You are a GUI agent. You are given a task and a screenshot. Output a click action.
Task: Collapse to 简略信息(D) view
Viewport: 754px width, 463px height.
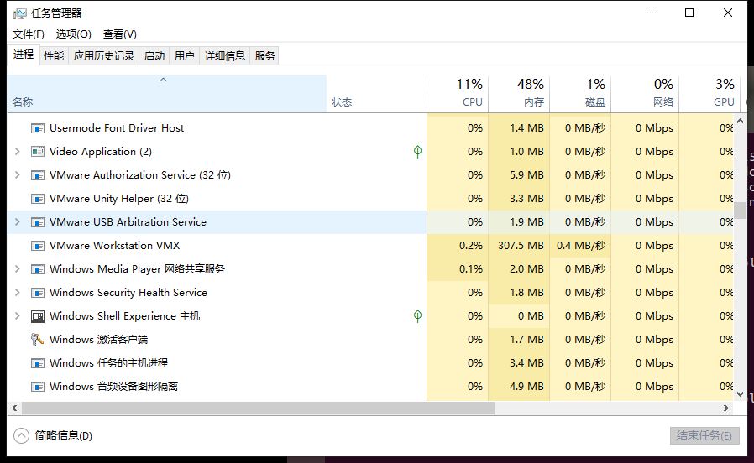pyautogui.click(x=53, y=435)
